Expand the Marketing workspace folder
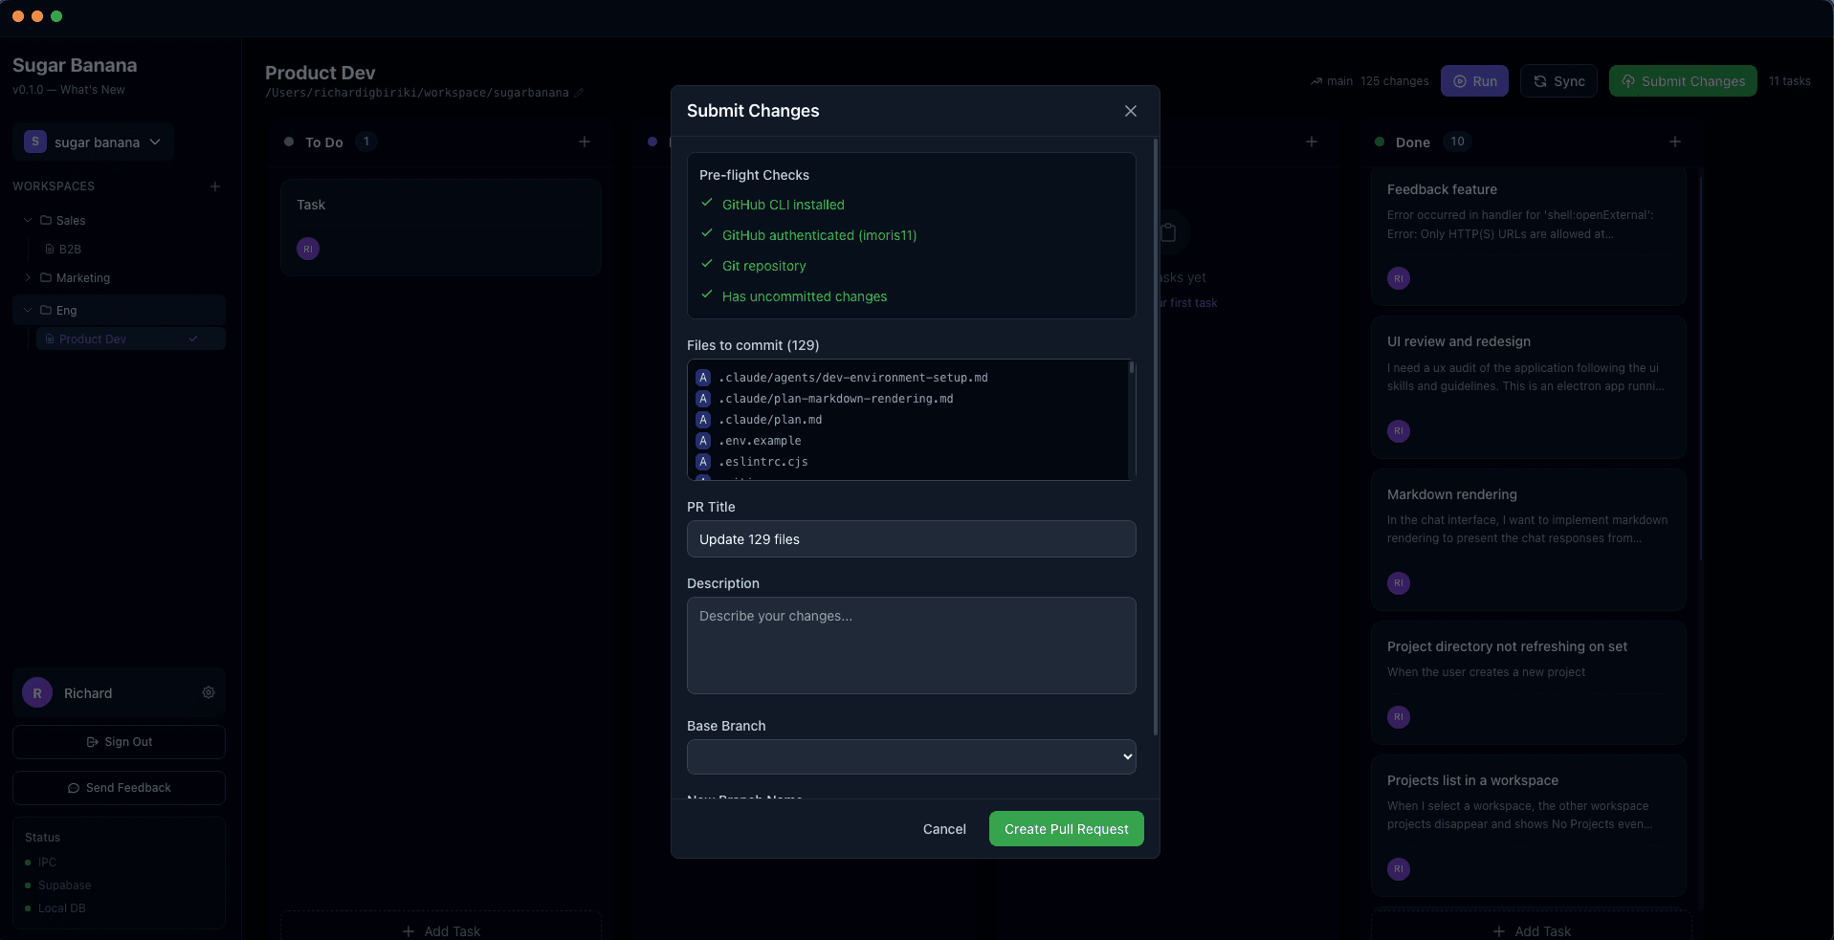The height and width of the screenshot is (940, 1834). point(28,278)
